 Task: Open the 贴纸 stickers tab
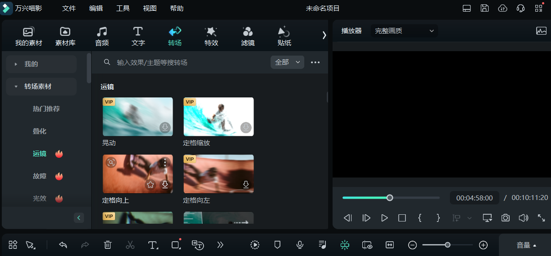click(x=284, y=37)
